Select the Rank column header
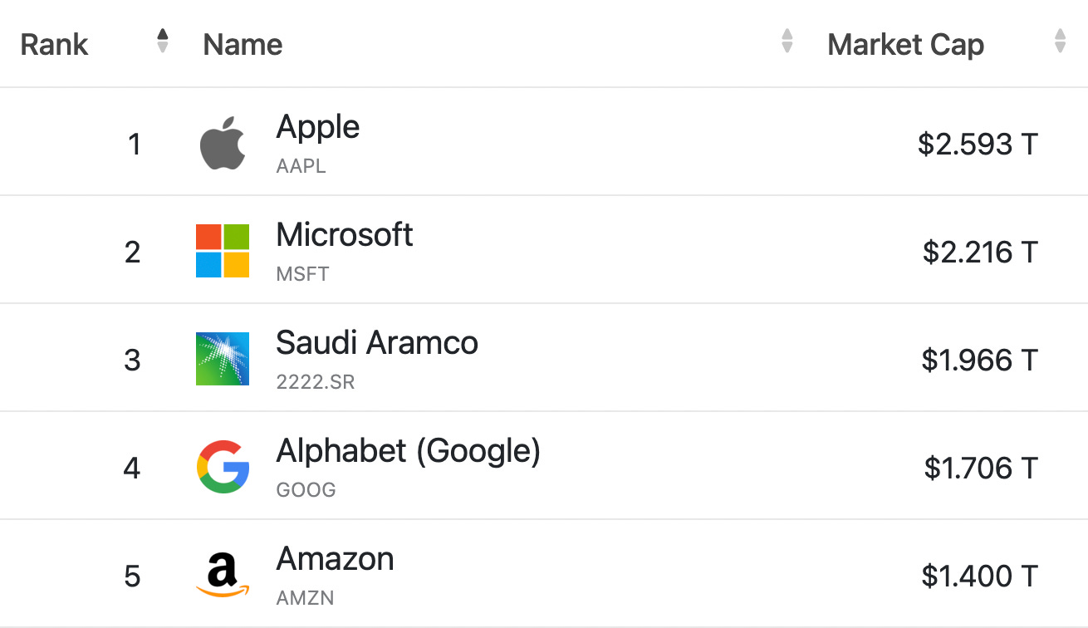Screen dimensions: 1088x628 [54, 44]
